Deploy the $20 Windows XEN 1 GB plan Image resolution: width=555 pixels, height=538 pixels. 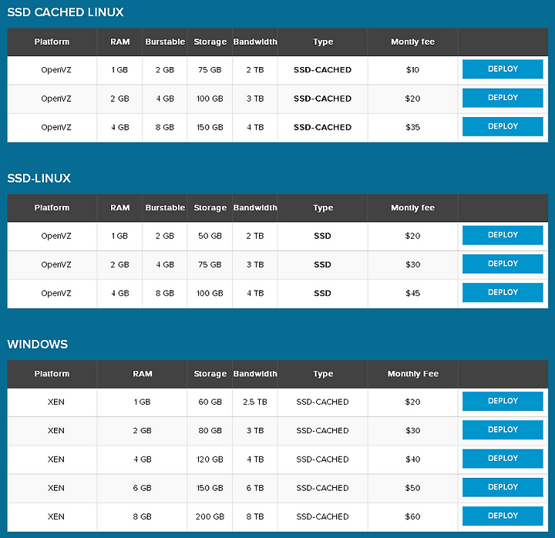coord(503,401)
